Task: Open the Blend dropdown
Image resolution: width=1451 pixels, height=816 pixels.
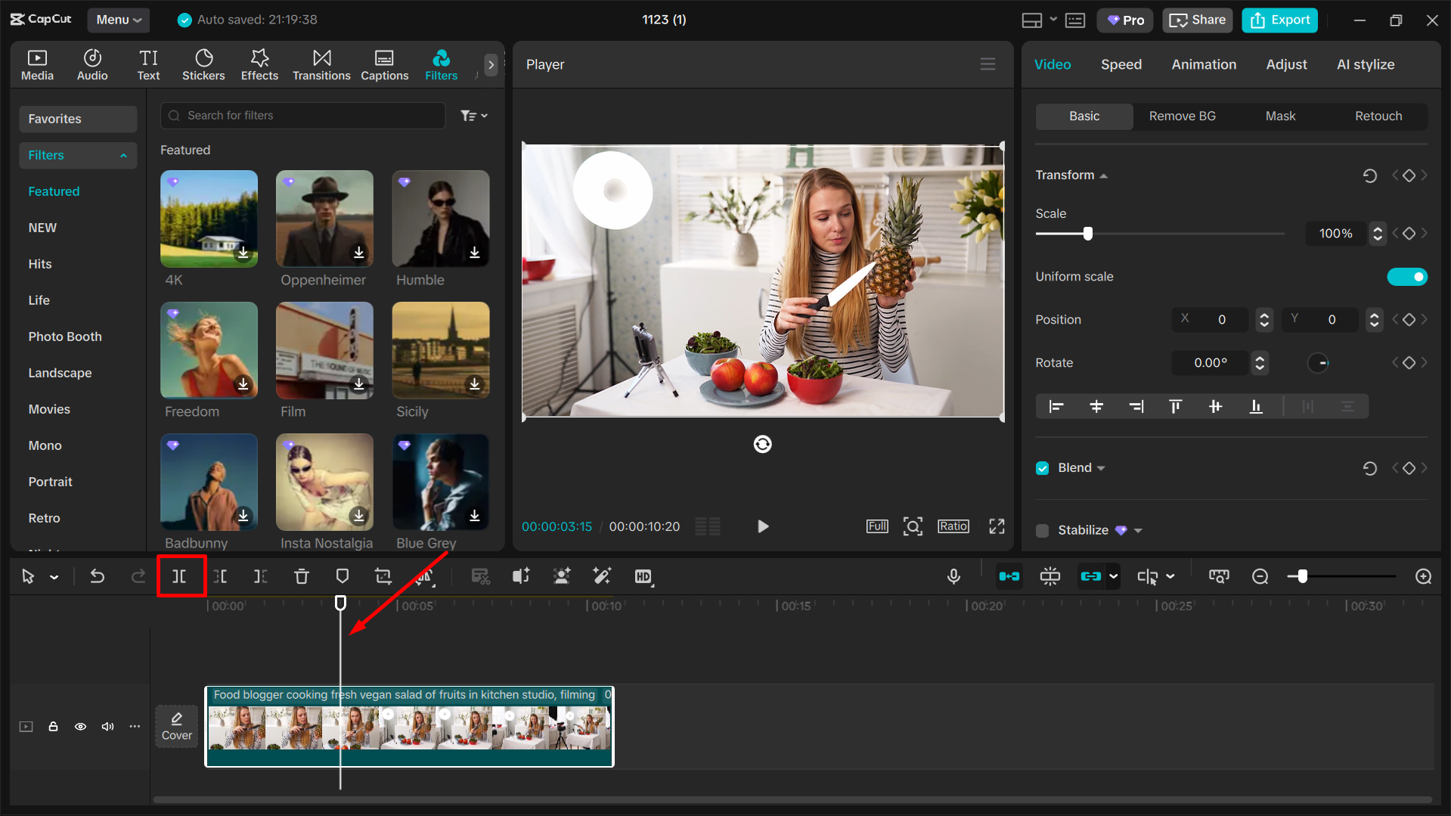Action: coord(1101,467)
